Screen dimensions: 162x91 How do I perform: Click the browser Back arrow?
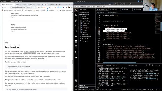2,7
